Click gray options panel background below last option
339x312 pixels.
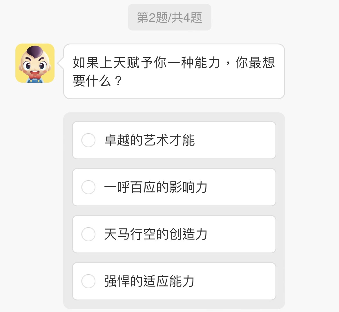point(174,304)
